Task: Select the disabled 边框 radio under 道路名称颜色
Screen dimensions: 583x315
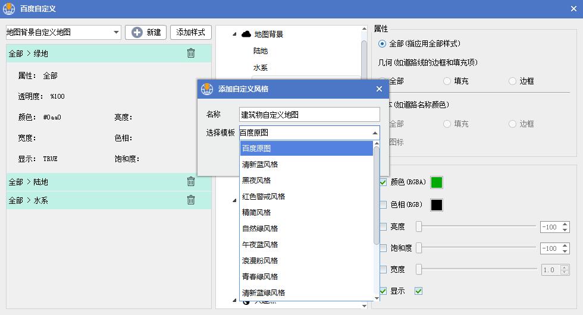Action: (512, 124)
